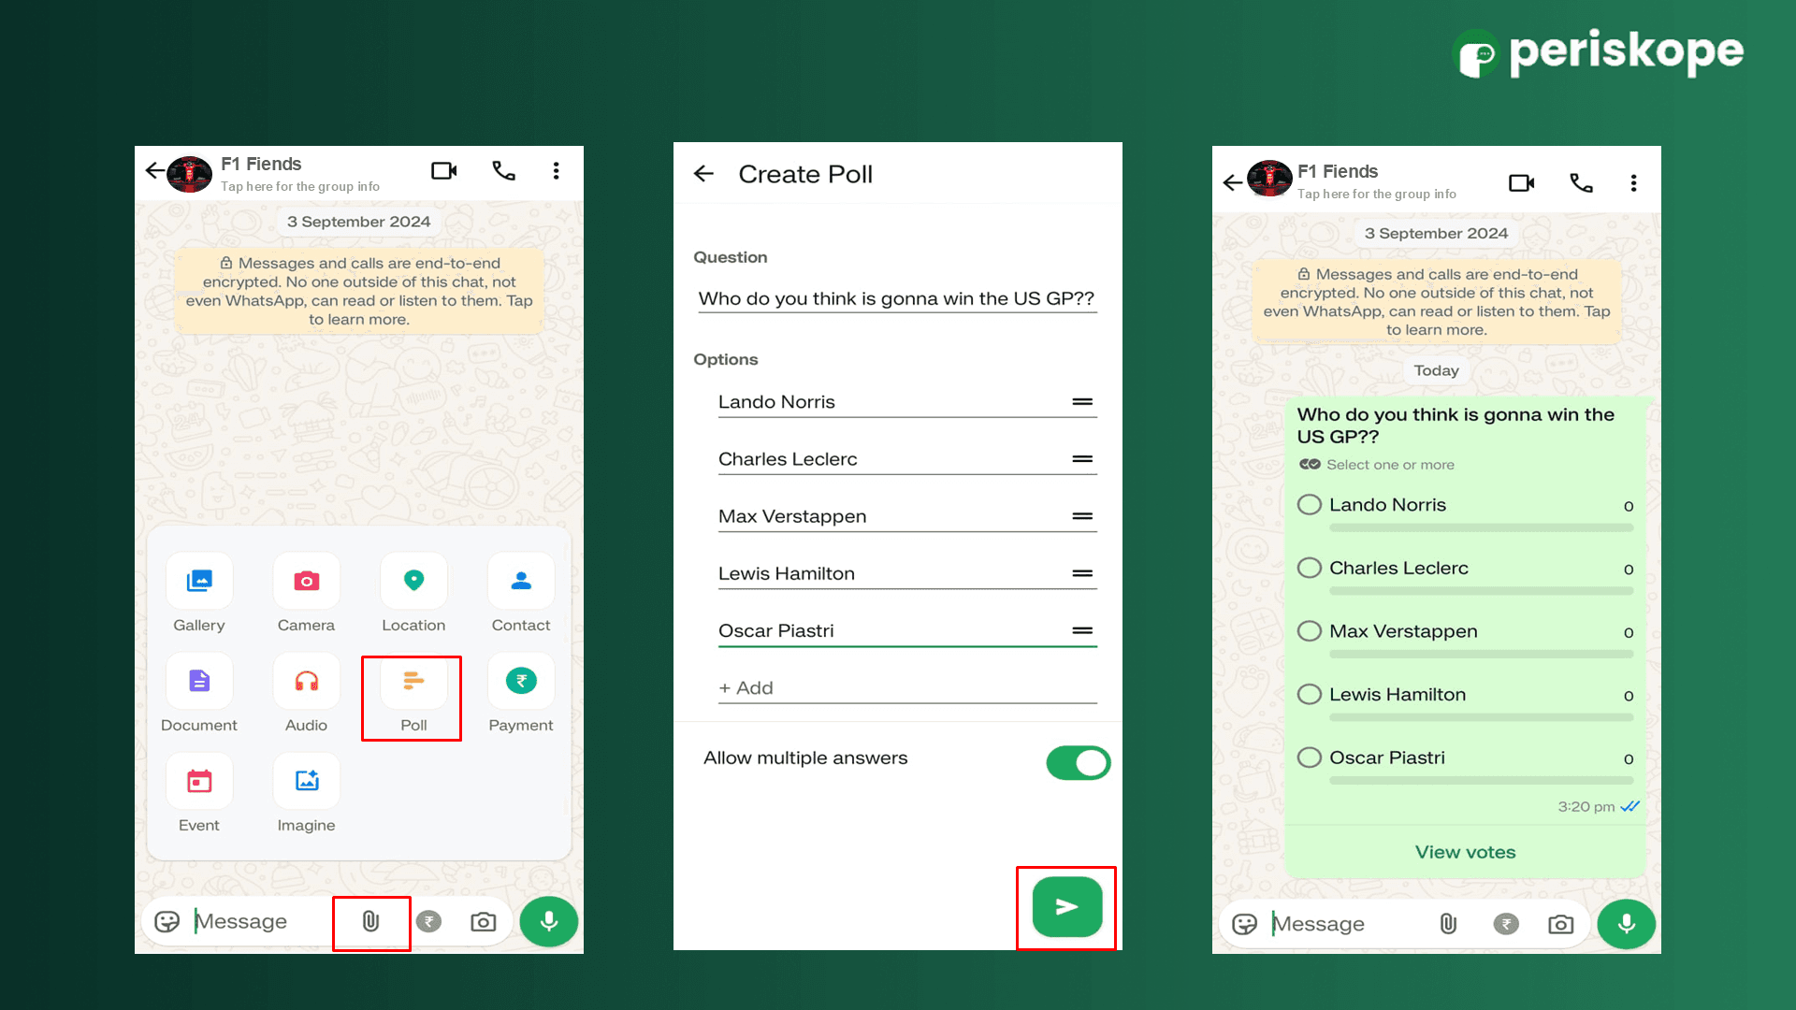
Task: Start video call in left chat header
Action: point(443,170)
